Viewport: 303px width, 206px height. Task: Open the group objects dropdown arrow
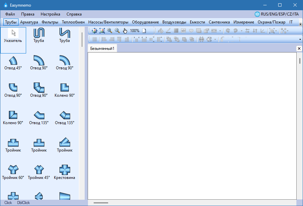276,31
